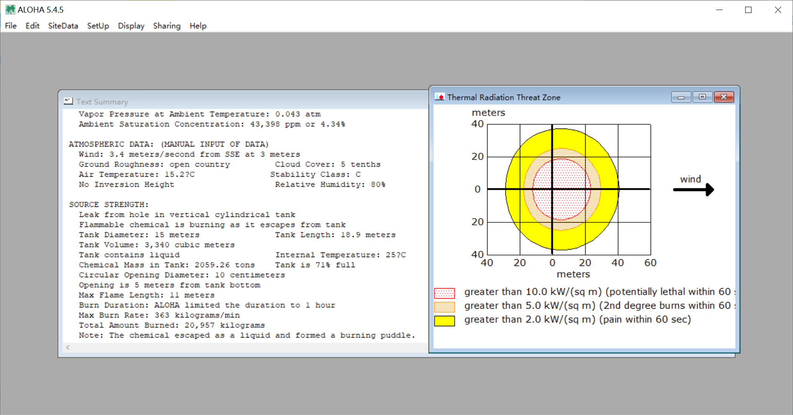The width and height of the screenshot is (793, 415).
Task: Click the burning puddle note line
Action: click(247, 335)
